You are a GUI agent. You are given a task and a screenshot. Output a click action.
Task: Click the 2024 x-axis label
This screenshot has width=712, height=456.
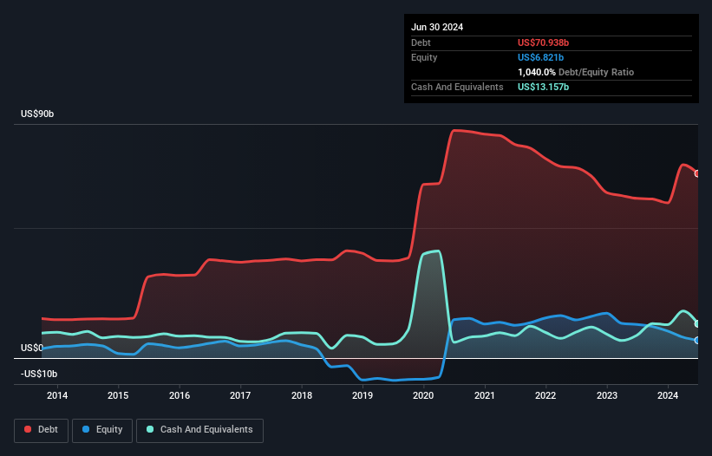[668, 395]
